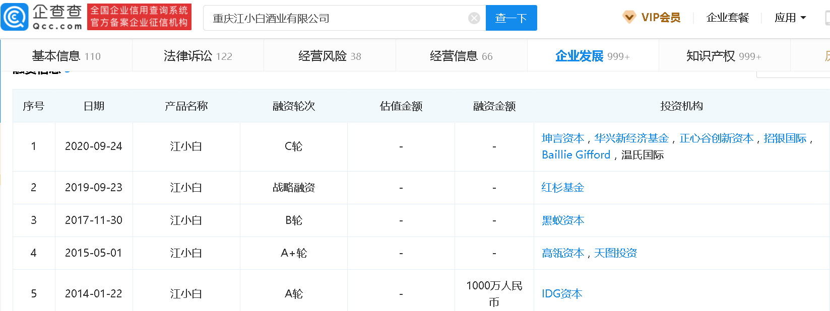Click the 全国企业信用查询系统 banner
The width and height of the screenshot is (830, 311).
[x=139, y=17]
